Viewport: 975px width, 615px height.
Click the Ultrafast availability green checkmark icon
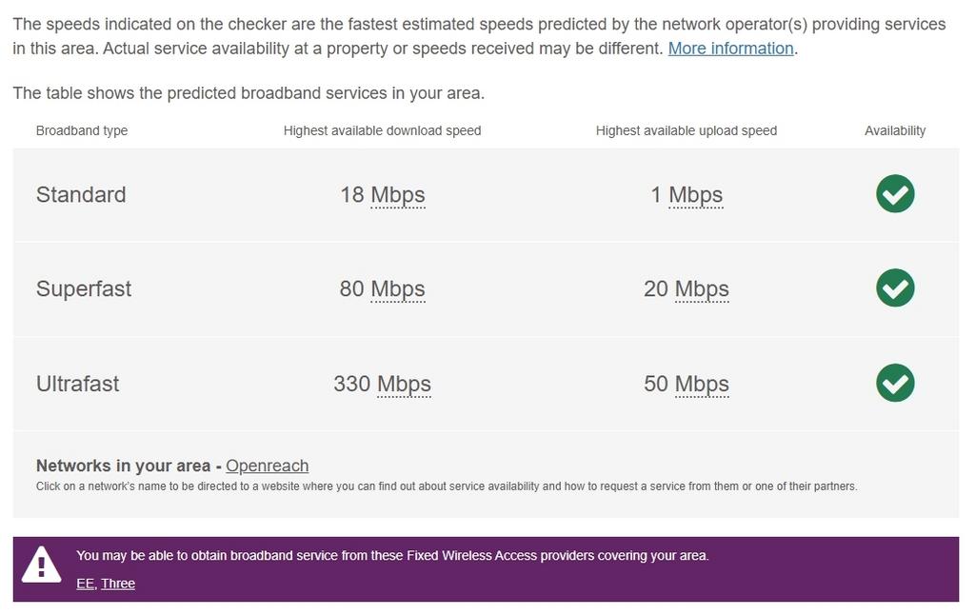click(x=895, y=383)
